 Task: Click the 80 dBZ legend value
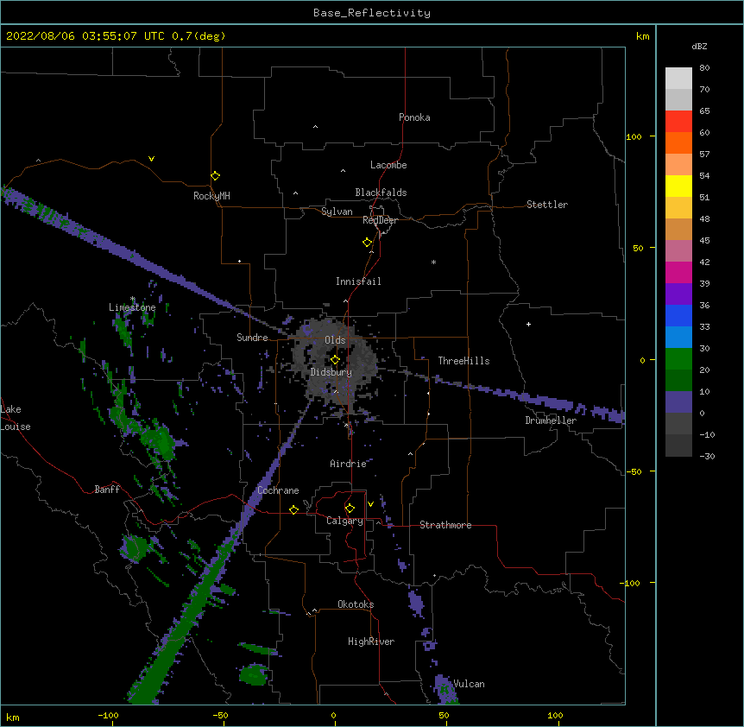point(704,68)
